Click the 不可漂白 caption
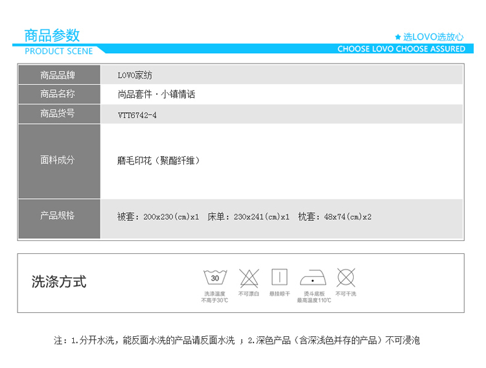The height and width of the screenshot is (368, 486). click(249, 293)
